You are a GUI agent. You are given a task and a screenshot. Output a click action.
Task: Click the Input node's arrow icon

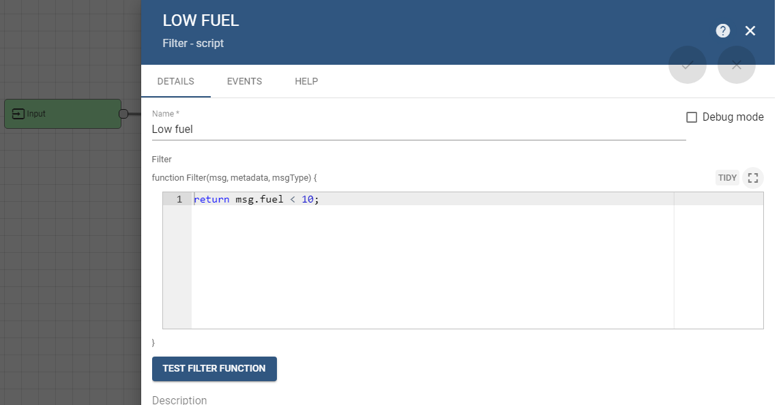click(x=18, y=114)
